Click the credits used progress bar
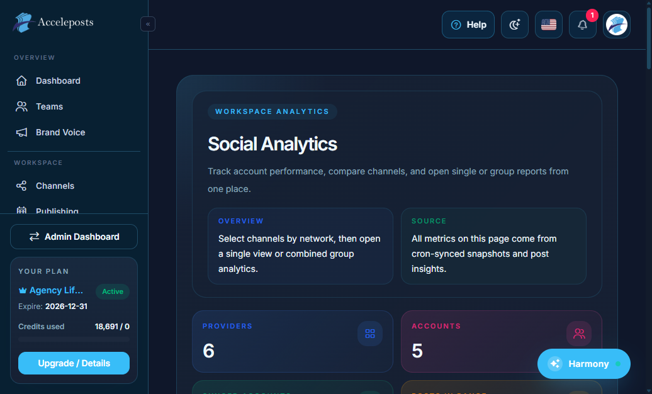 point(74,339)
